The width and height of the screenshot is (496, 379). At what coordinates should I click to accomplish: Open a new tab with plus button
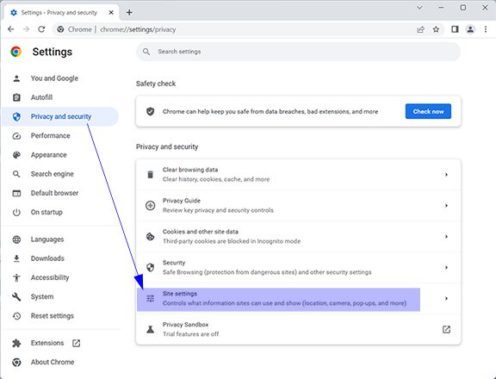pos(129,12)
